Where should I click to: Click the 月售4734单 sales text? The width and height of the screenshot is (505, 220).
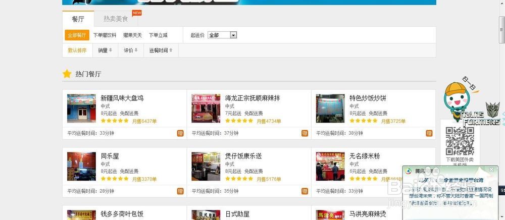[x=269, y=122]
